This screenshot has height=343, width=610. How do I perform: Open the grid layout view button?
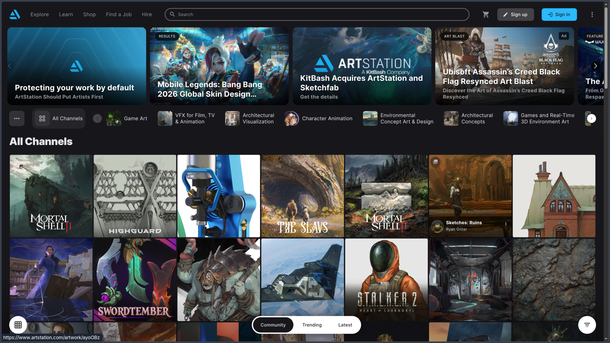[18, 325]
